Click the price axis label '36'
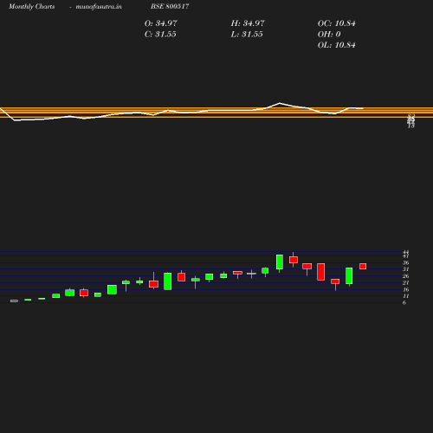The image size is (433, 433). [406, 262]
